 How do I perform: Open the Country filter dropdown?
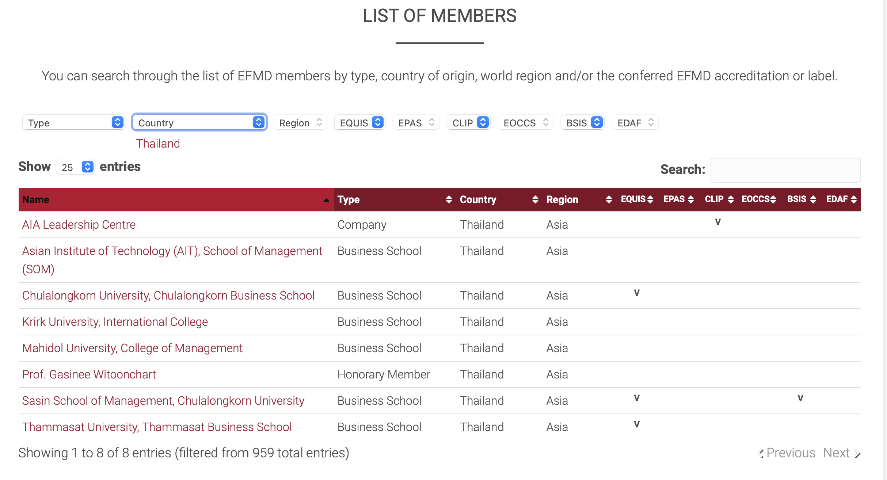(x=199, y=123)
